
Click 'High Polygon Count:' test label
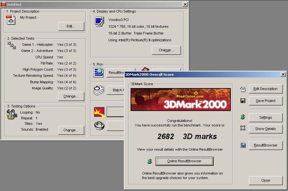click(38, 69)
